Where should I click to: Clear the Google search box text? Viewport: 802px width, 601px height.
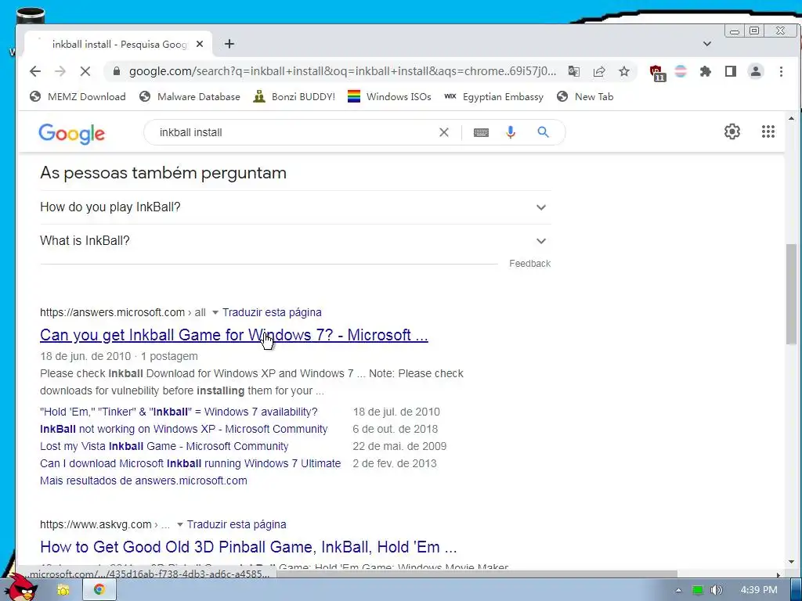pos(444,132)
